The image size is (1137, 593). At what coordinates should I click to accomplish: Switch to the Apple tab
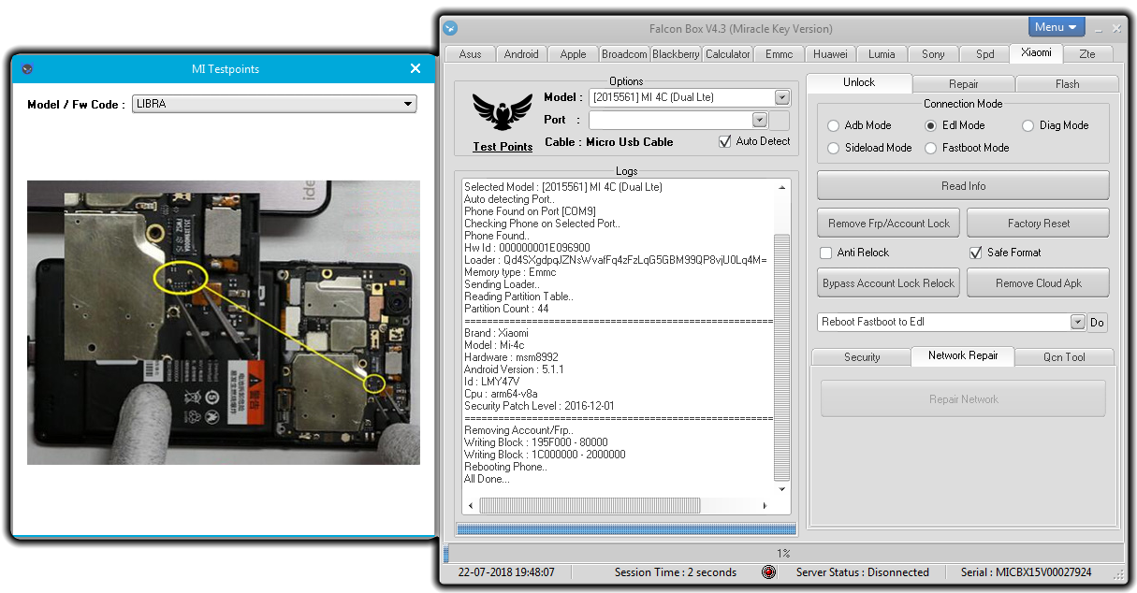[x=573, y=54]
